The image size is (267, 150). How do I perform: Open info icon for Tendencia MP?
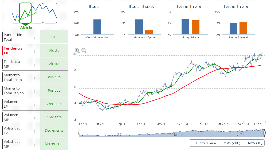pyautogui.click(x=35, y=64)
